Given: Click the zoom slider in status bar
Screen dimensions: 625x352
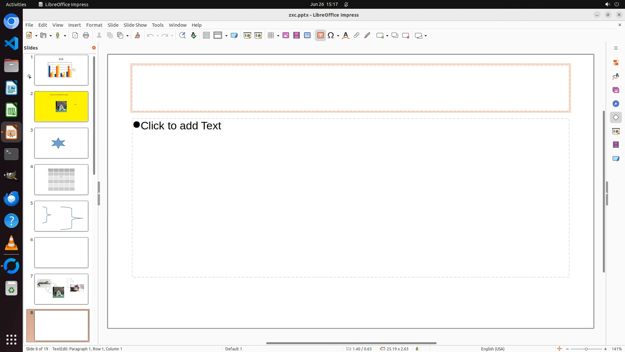Looking at the screenshot, I should 586,349.
